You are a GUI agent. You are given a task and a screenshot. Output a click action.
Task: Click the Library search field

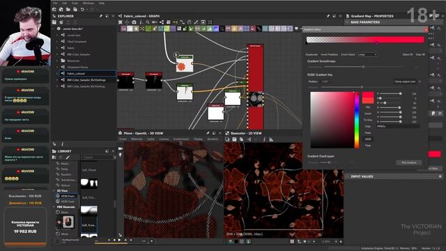coord(98,157)
